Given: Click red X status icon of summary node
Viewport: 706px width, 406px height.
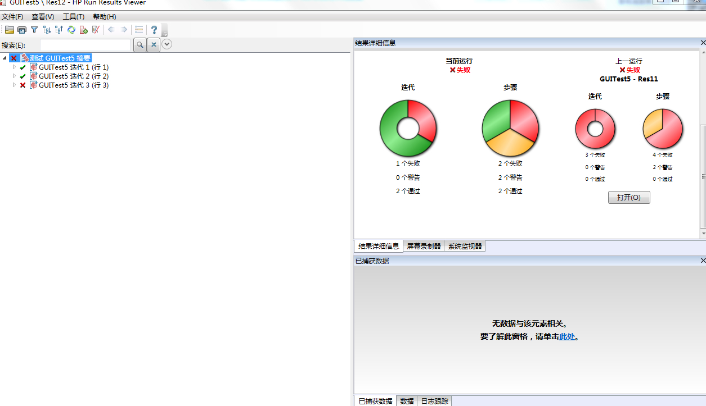Looking at the screenshot, I should (x=14, y=58).
